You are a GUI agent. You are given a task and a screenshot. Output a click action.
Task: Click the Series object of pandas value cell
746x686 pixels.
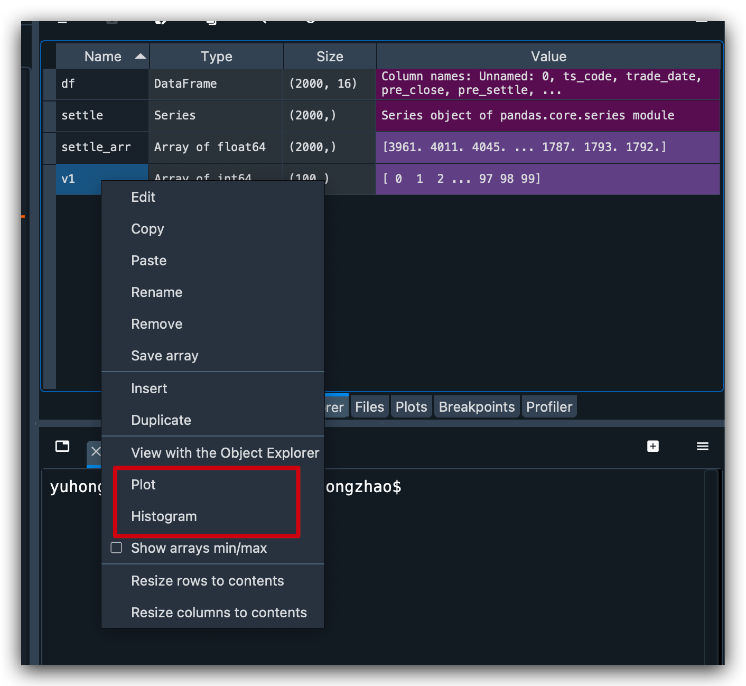[548, 115]
